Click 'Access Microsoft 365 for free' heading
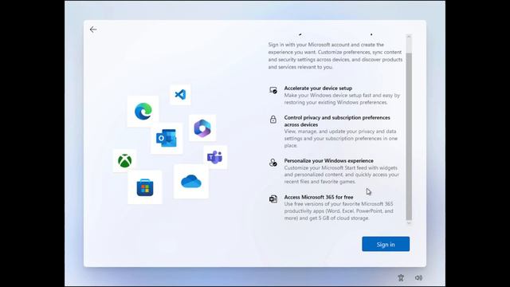 click(x=319, y=197)
